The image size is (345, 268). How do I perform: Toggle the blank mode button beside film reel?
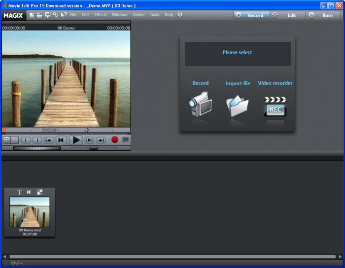pyautogui.click(x=15, y=140)
